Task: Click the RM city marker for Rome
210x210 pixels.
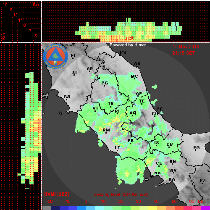Action: click(x=106, y=130)
